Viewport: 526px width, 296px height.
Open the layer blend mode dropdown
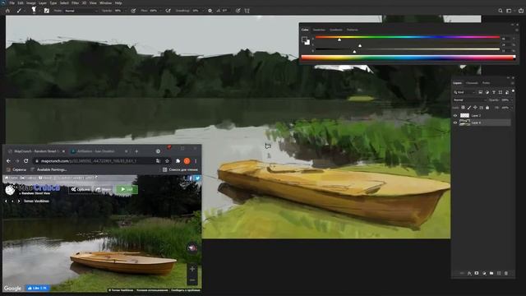point(469,100)
